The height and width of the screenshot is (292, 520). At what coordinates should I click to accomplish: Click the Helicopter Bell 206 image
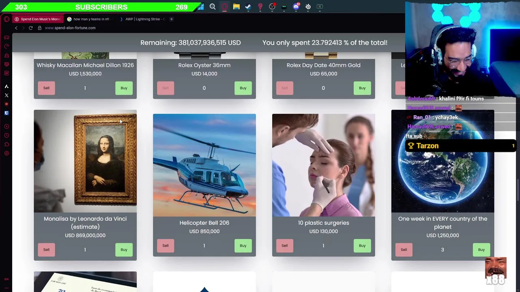pos(204,165)
